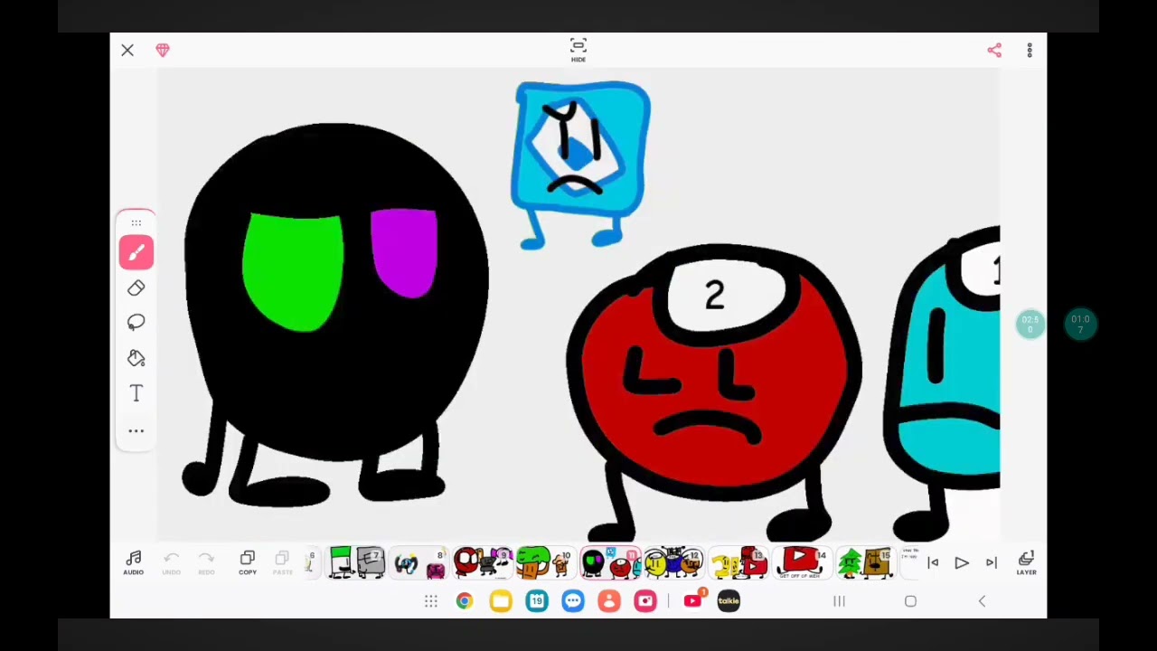Tap the HIDE interface icon

click(x=578, y=50)
